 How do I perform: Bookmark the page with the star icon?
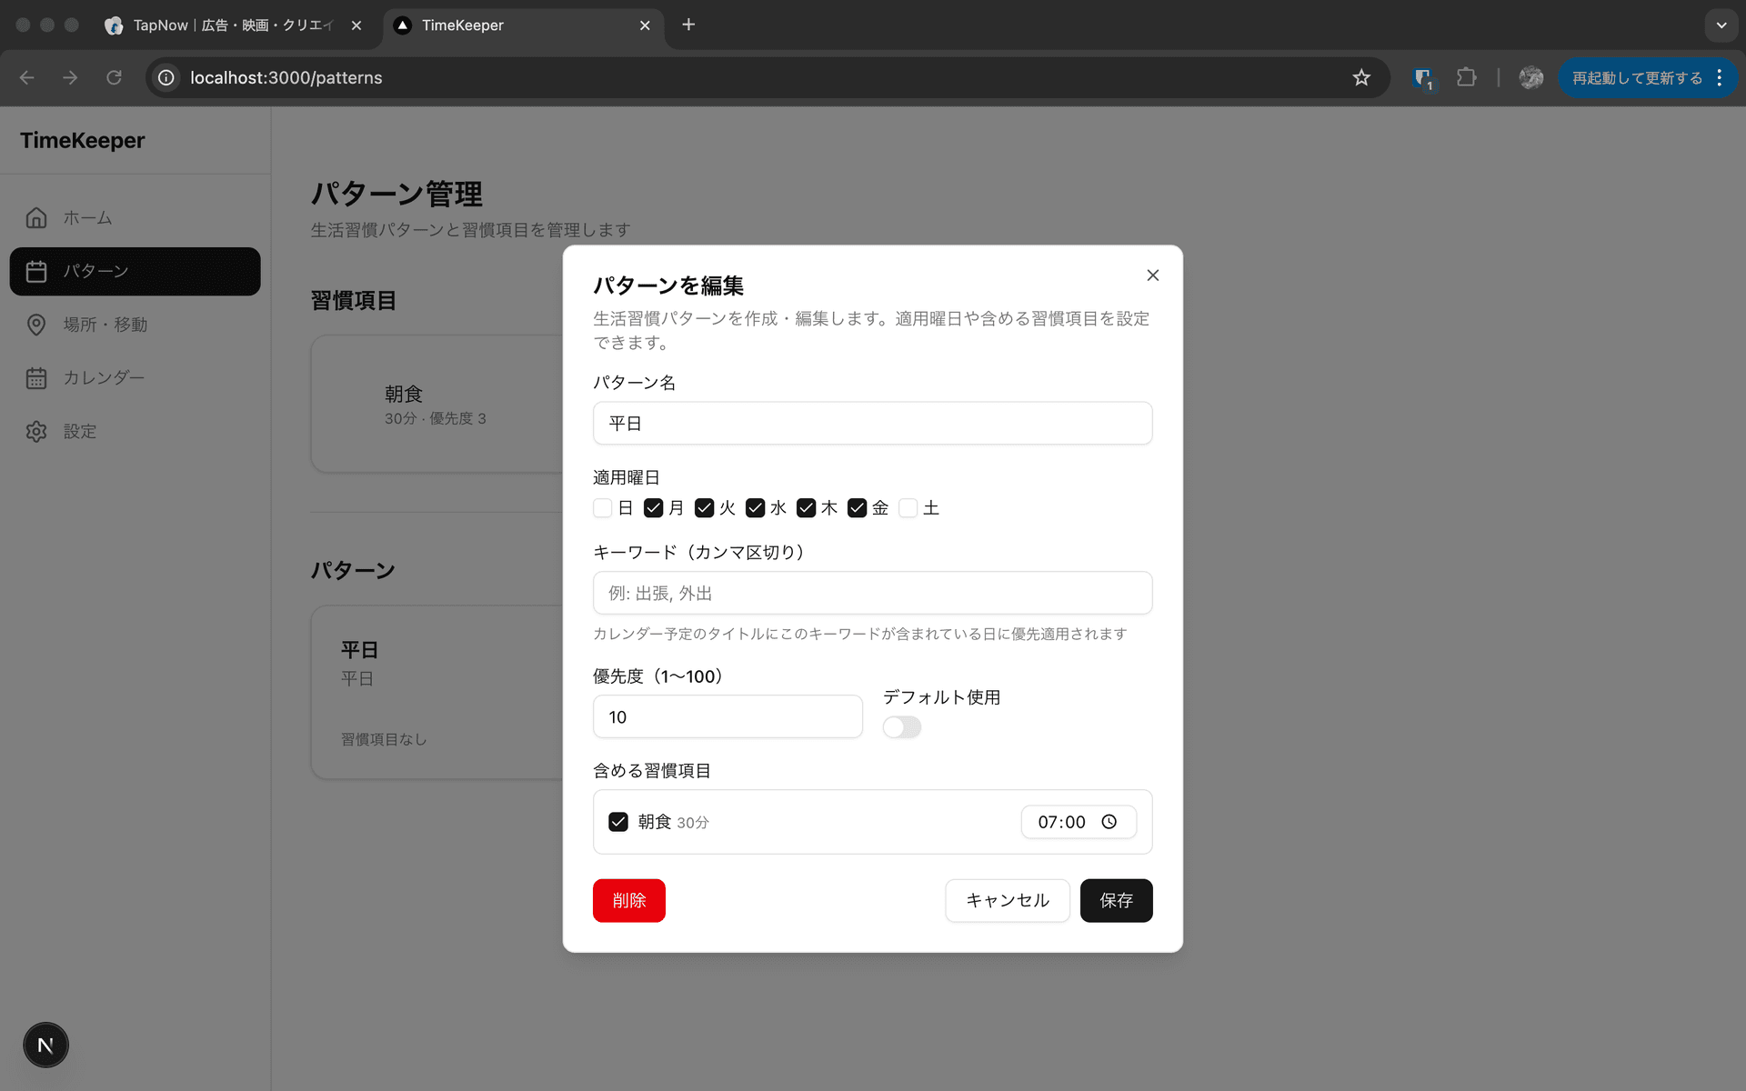[x=1361, y=77]
